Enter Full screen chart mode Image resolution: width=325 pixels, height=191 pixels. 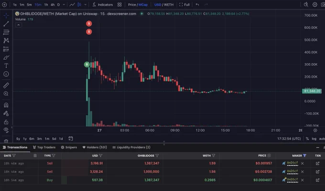click(x=184, y=5)
